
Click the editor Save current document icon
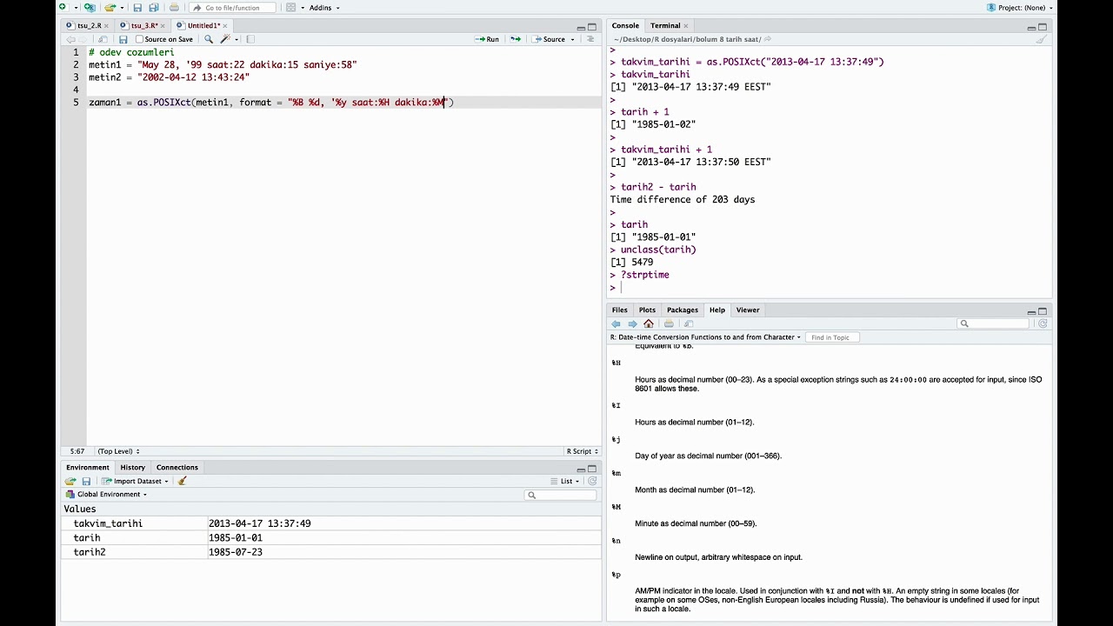pos(123,39)
